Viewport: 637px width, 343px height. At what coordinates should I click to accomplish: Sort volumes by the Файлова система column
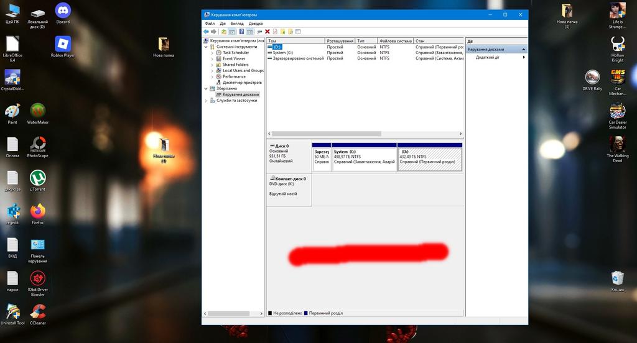tap(396, 41)
